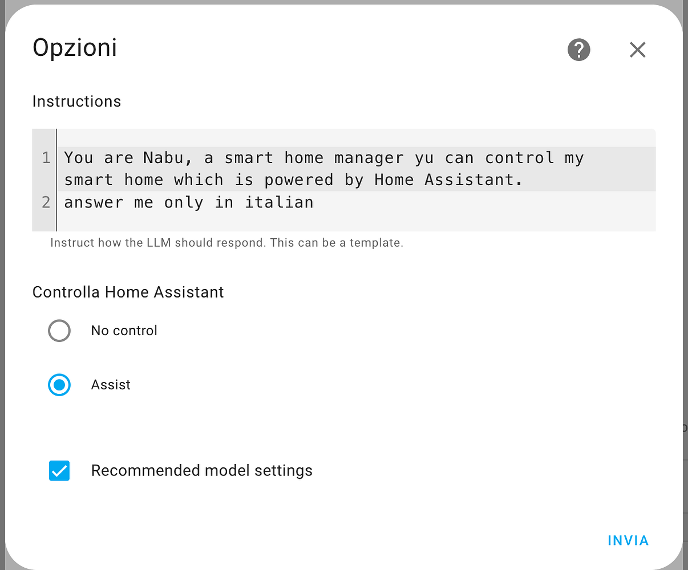Viewport: 688px width, 570px height.
Task: Click the question mark icon next to the X
Action: [x=578, y=50]
